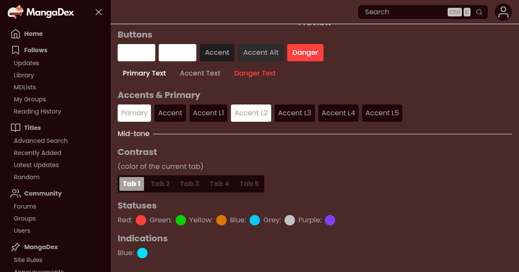The height and width of the screenshot is (272, 519).
Task: Open MDLists in the sidebar
Action: pos(25,87)
